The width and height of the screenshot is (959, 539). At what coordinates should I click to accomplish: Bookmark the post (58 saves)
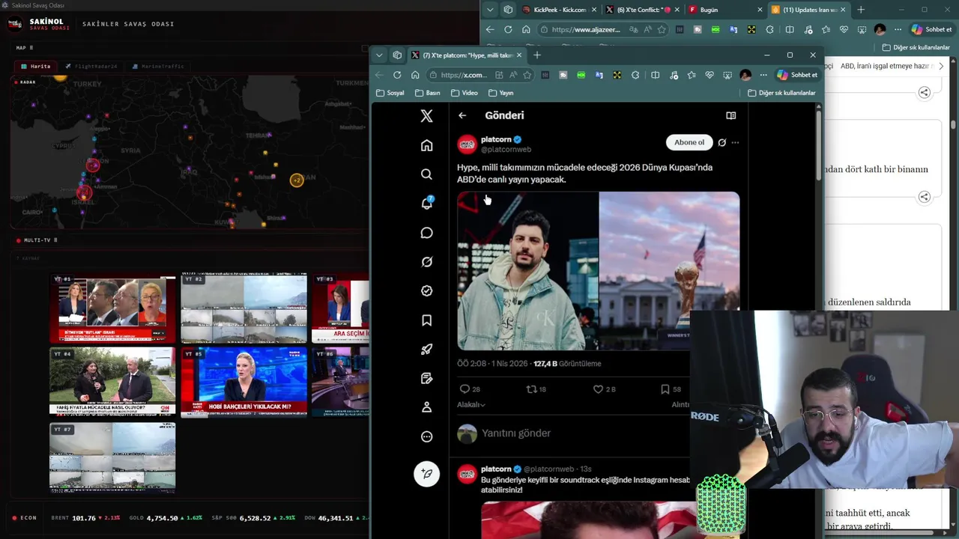[671, 389]
